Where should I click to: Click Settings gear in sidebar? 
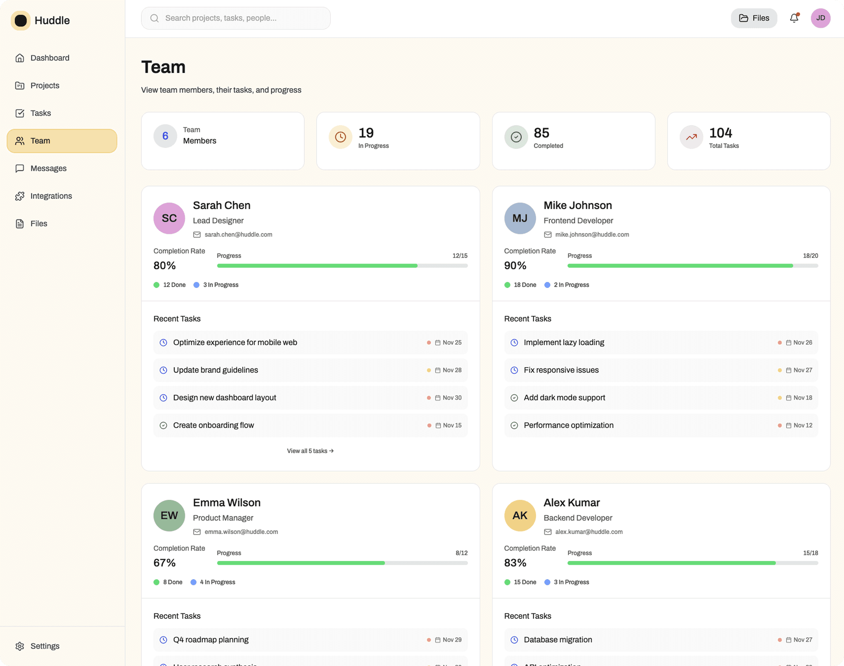pos(20,646)
